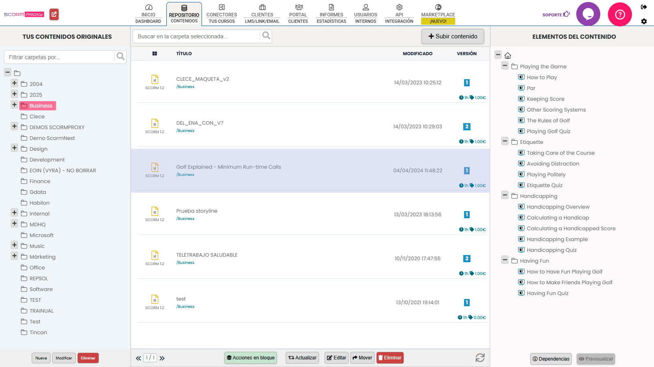Collapse the Playing the Game section
The width and height of the screenshot is (654, 367).
tap(505, 66)
